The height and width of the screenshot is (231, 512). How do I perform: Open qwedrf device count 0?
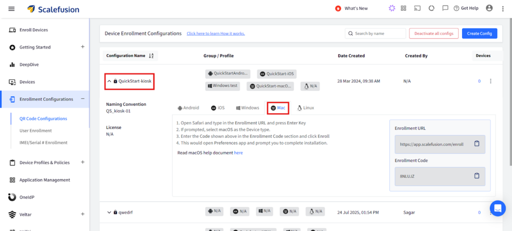point(479,213)
